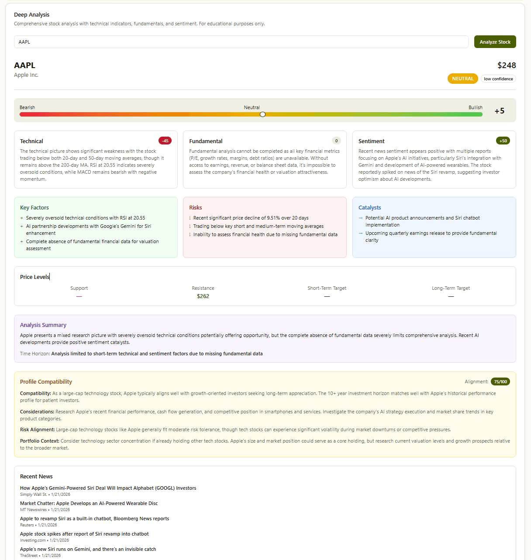Click the AAPL ticker input field
The image size is (531, 560).
[241, 42]
